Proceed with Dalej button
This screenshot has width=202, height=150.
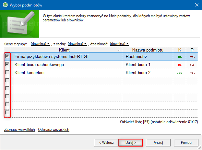click(x=131, y=143)
